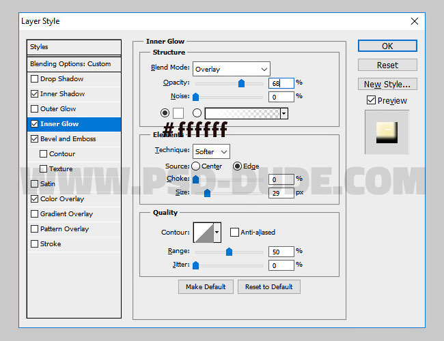Click the New Style... button

(387, 84)
